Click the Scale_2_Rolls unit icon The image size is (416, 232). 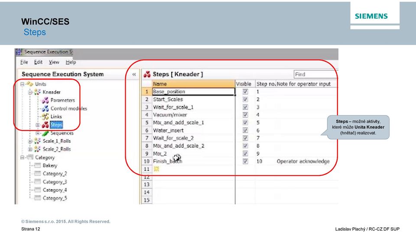37,149
